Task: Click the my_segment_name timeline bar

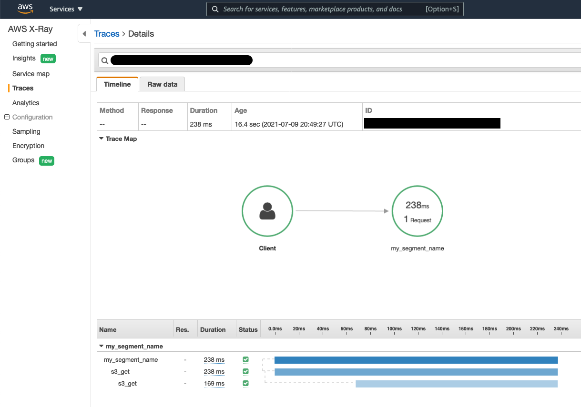Action: coord(416,360)
